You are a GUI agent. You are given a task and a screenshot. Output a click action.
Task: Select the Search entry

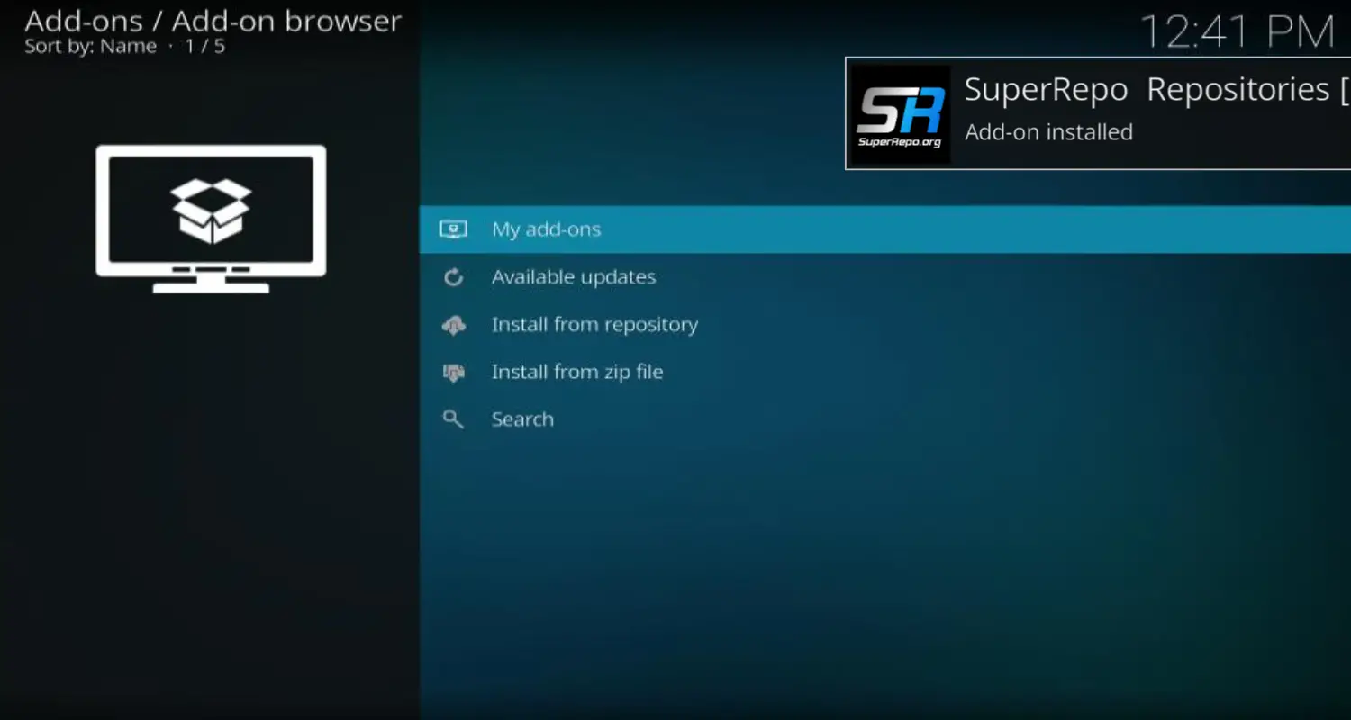point(885,419)
